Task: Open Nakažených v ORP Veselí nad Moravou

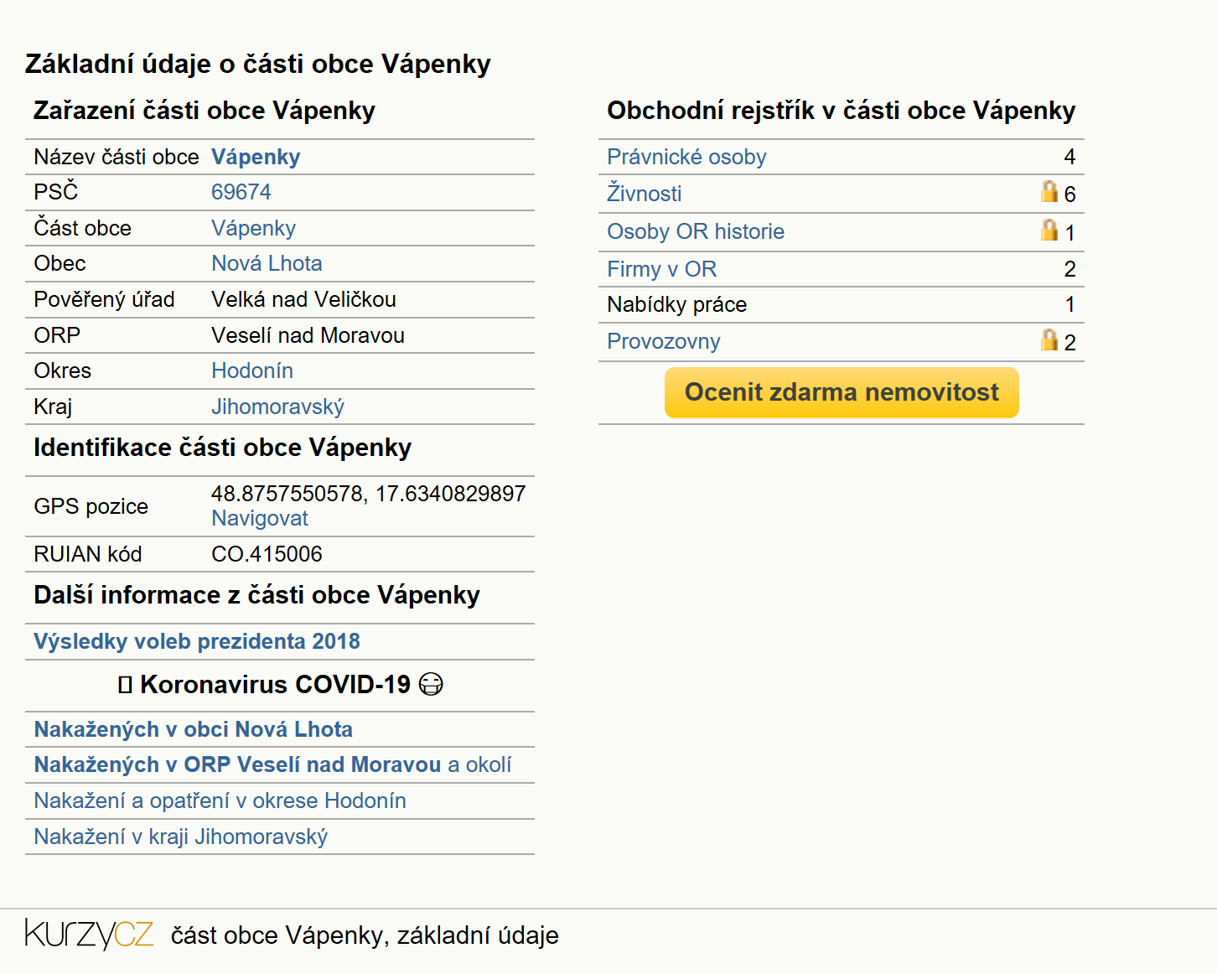Action: coord(237,764)
